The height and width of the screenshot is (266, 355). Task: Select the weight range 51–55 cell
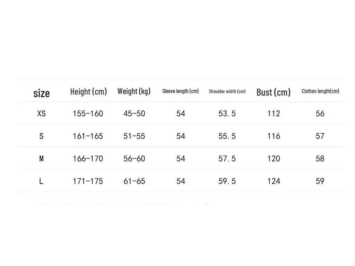point(134,136)
